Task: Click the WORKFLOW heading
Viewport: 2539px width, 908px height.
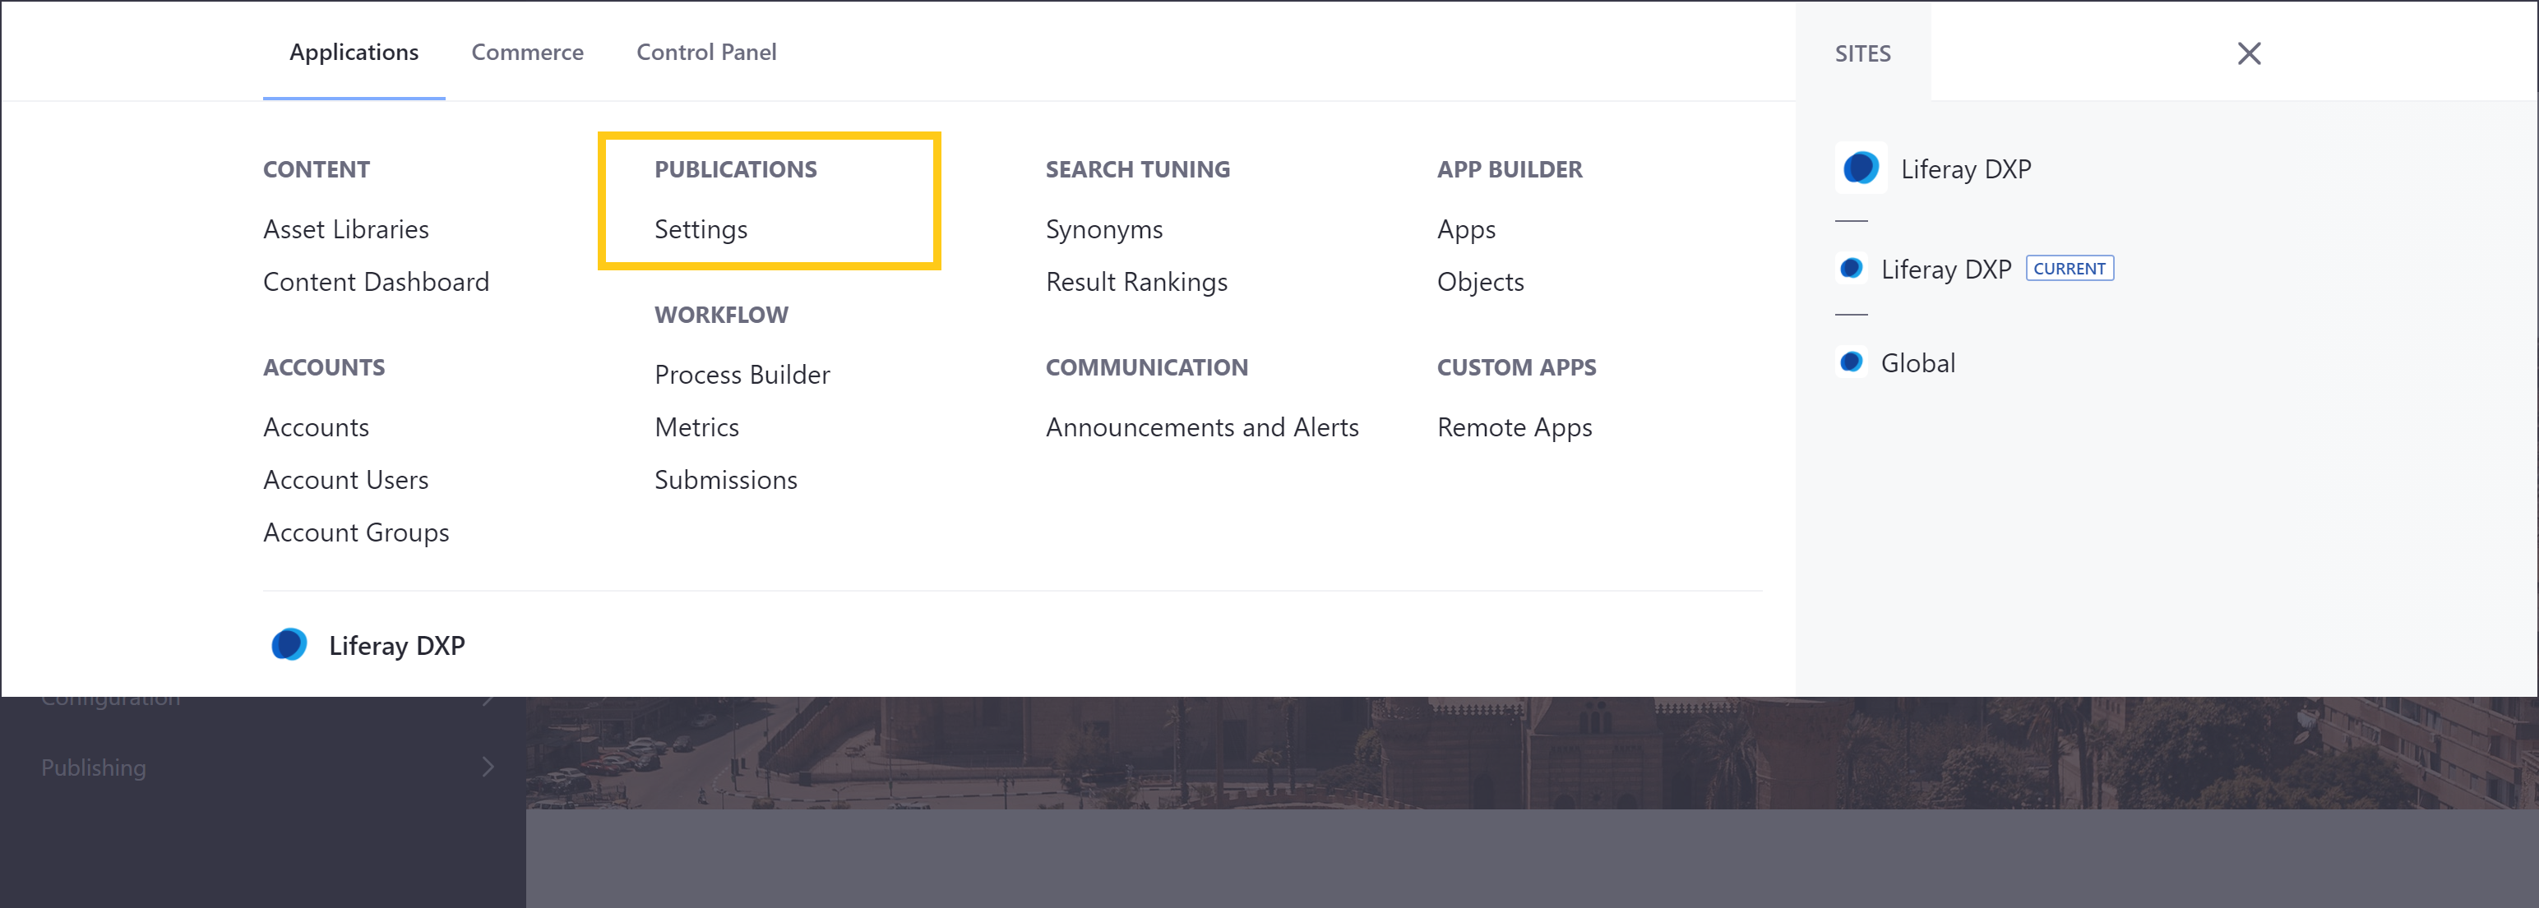Action: [x=720, y=316]
